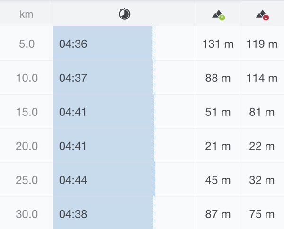
Task: Select the 5.0 km split row
Action: [27, 44]
